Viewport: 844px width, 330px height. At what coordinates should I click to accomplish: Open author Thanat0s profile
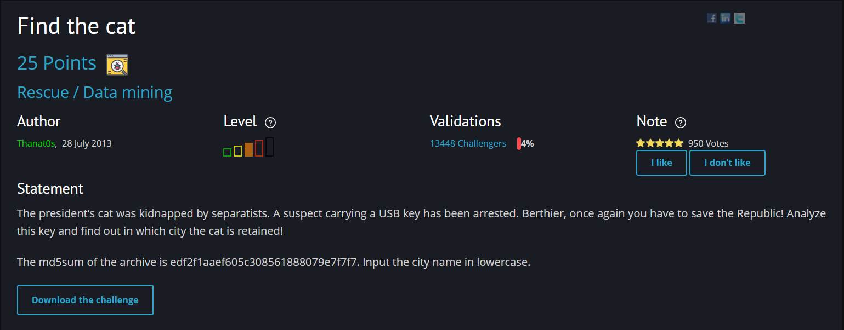coord(36,143)
